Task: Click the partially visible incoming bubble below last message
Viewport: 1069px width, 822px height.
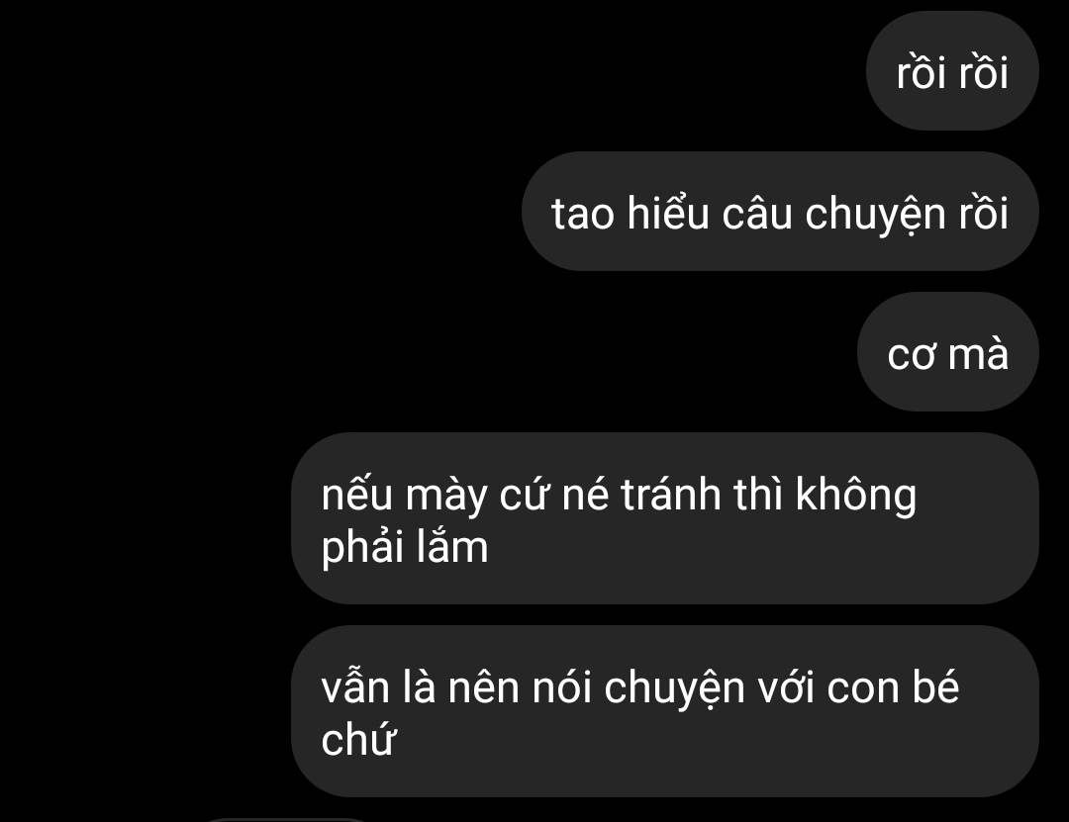Action: (x=286, y=820)
